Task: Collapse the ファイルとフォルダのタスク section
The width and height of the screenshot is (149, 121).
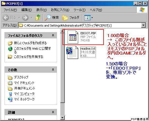Action: click(x=53, y=35)
